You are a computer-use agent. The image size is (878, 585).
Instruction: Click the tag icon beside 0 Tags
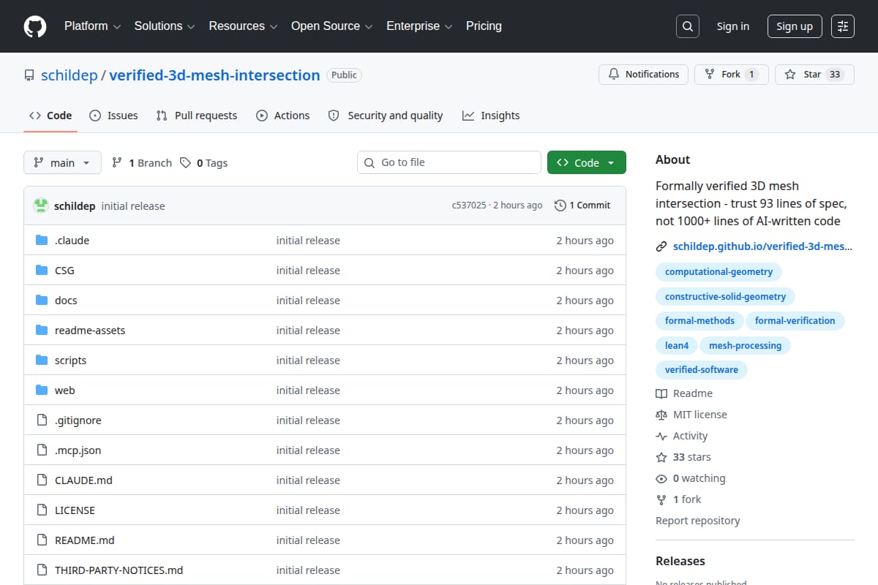tap(186, 163)
